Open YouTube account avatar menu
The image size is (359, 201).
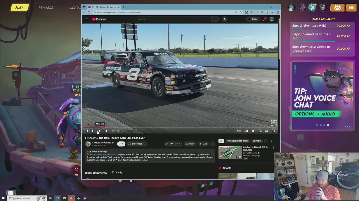[x=272, y=19]
